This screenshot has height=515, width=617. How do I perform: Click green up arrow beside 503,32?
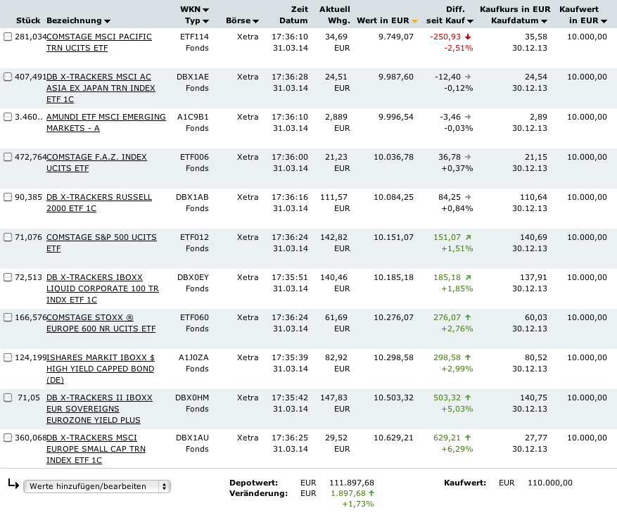pyautogui.click(x=468, y=398)
